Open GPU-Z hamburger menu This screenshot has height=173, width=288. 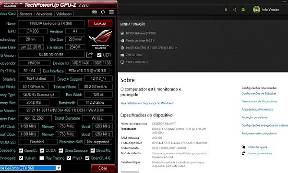click(112, 12)
